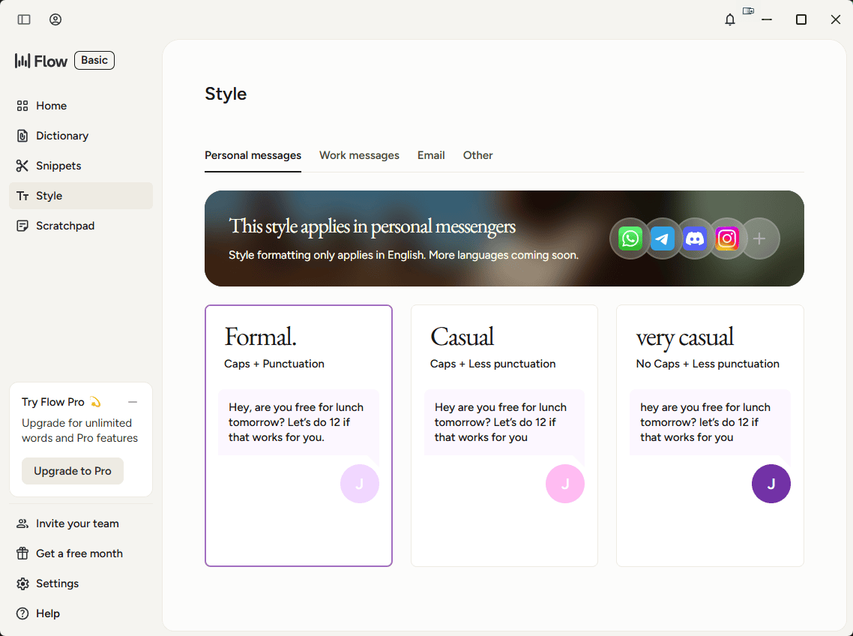
Task: Click the Telegram icon in banner
Action: point(662,238)
